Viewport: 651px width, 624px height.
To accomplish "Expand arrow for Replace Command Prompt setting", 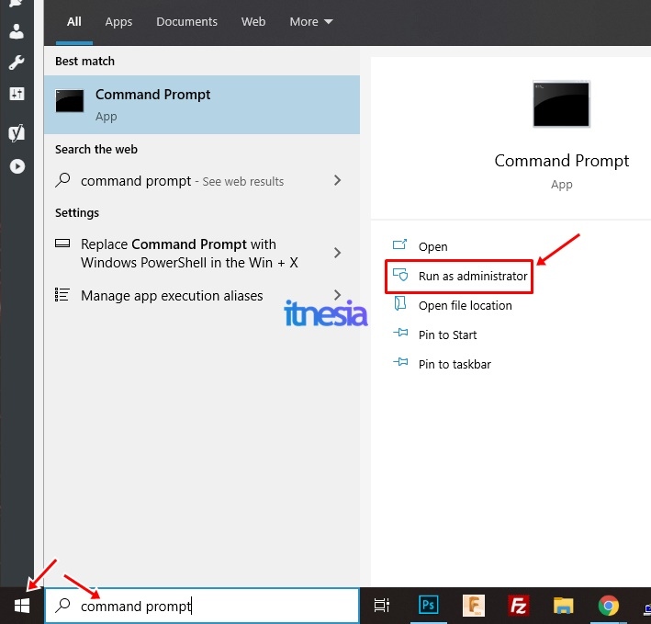I will pyautogui.click(x=337, y=253).
